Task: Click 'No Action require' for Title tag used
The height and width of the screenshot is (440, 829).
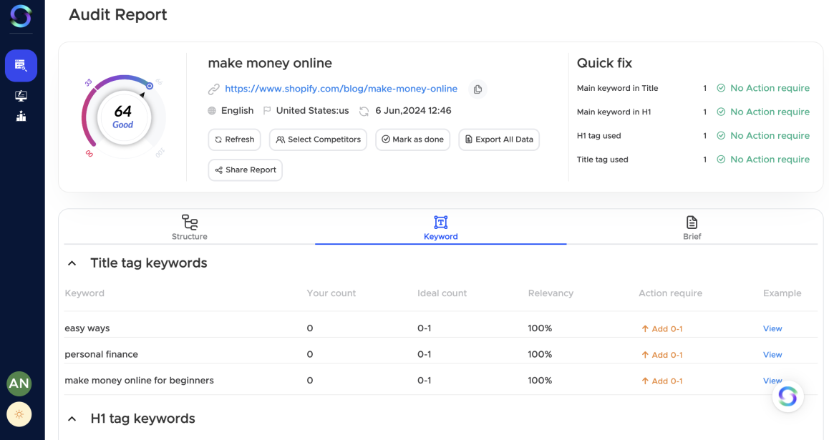Action: pyautogui.click(x=770, y=160)
